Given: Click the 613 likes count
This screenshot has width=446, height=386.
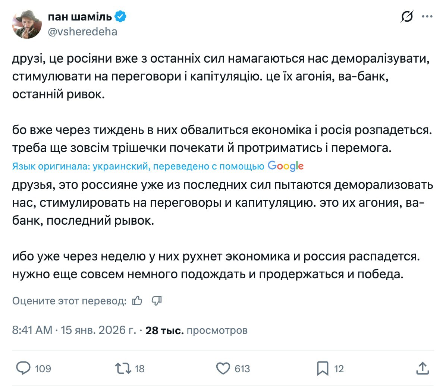Looking at the screenshot, I should [242, 369].
